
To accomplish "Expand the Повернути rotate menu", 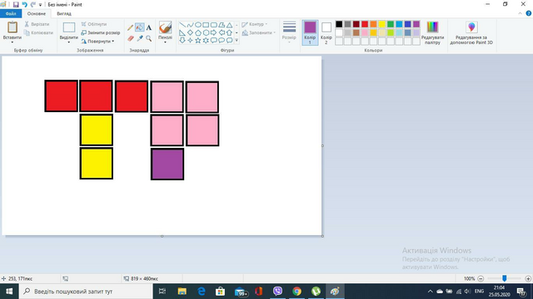I will [x=98, y=42].
